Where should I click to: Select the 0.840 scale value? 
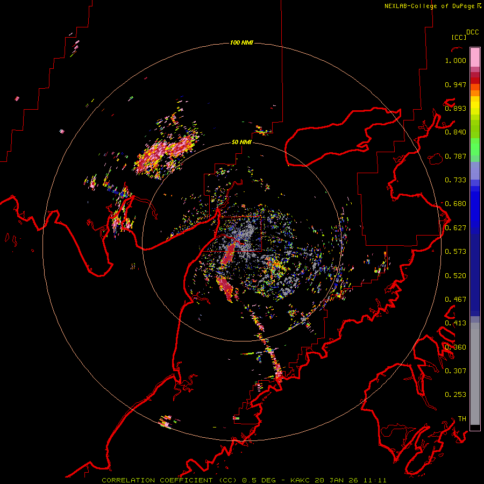(x=455, y=132)
